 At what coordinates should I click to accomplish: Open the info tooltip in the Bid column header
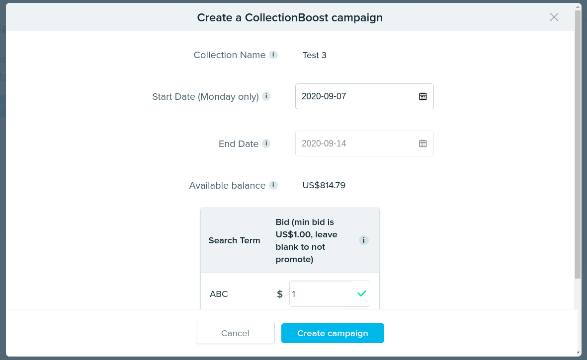click(x=363, y=240)
